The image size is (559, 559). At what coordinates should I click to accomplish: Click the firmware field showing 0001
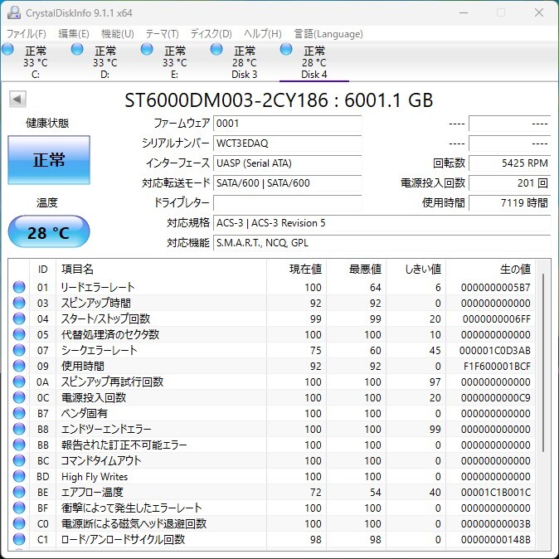coord(287,124)
